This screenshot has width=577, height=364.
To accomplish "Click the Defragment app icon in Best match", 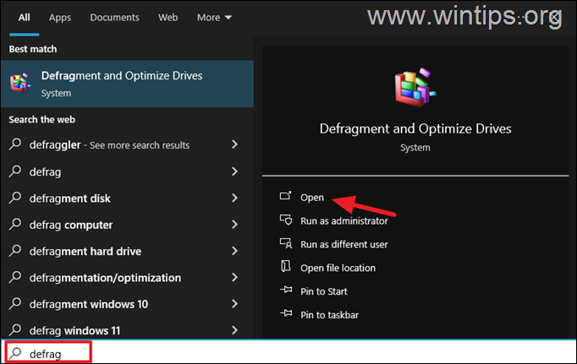I will pyautogui.click(x=19, y=83).
